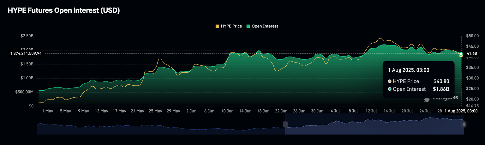Viewport: 485px width, 145px height.
Task: Click the green Open Interest dot in the tooltip
Action: pyautogui.click(x=390, y=89)
